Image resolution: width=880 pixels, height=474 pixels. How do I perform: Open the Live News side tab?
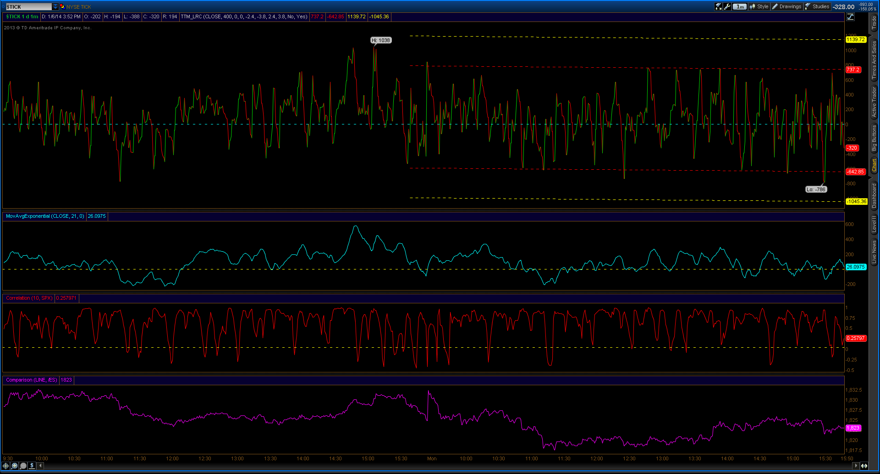[874, 252]
